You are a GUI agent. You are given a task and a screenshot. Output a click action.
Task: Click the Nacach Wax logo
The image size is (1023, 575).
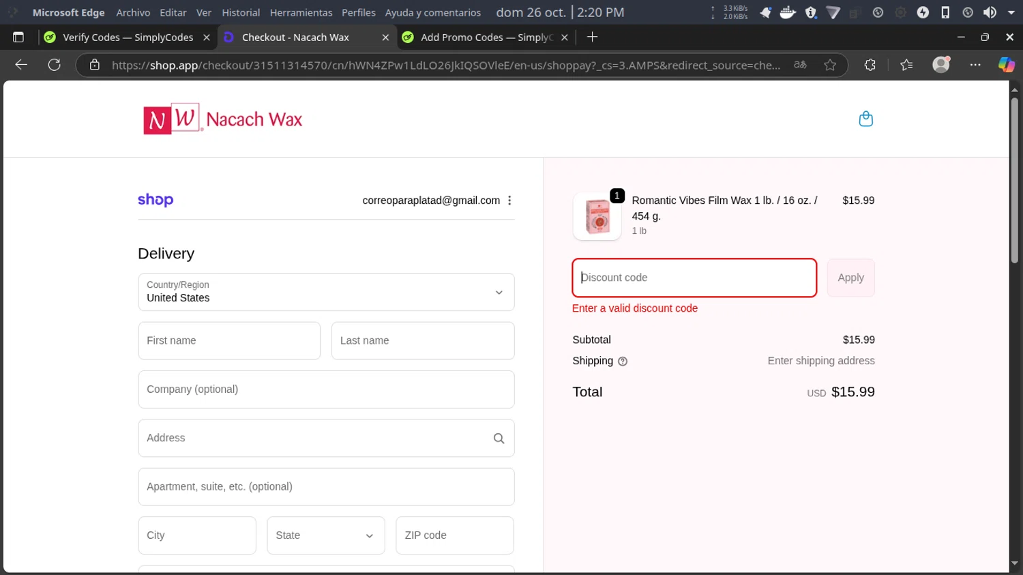223,119
